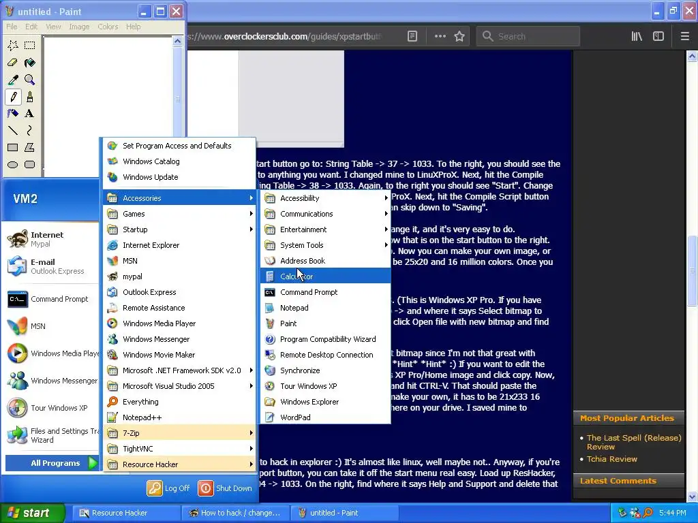Select the Free-Form Select tool in Paint
Screen dimensions: 698x523
pos(13,46)
